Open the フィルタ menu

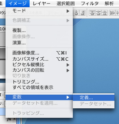click(x=90, y=3)
